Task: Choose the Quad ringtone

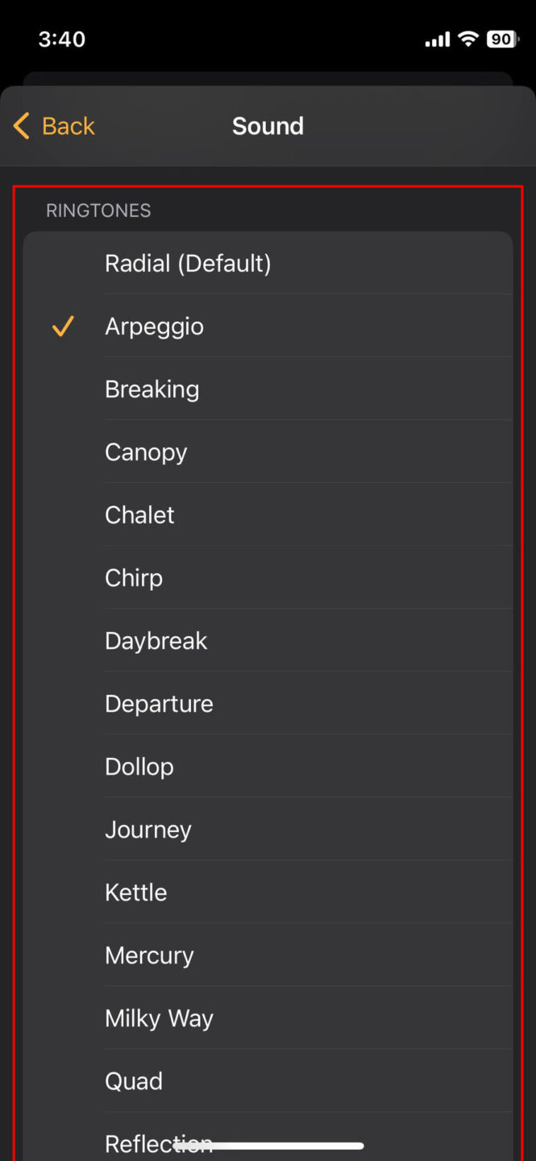Action: [x=134, y=1081]
